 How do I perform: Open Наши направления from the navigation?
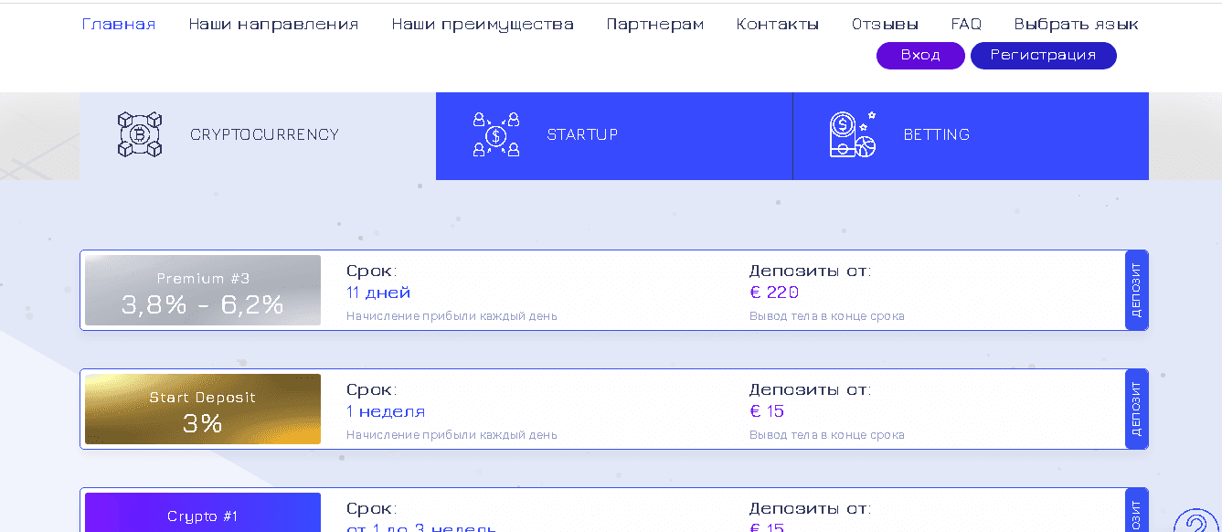(x=272, y=23)
